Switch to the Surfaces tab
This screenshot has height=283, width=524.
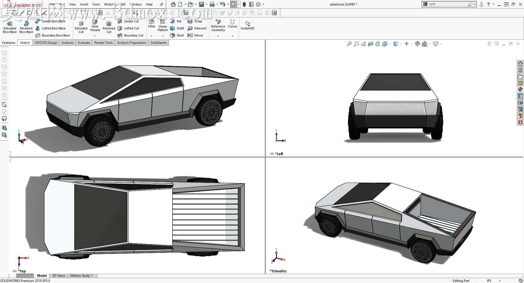67,43
